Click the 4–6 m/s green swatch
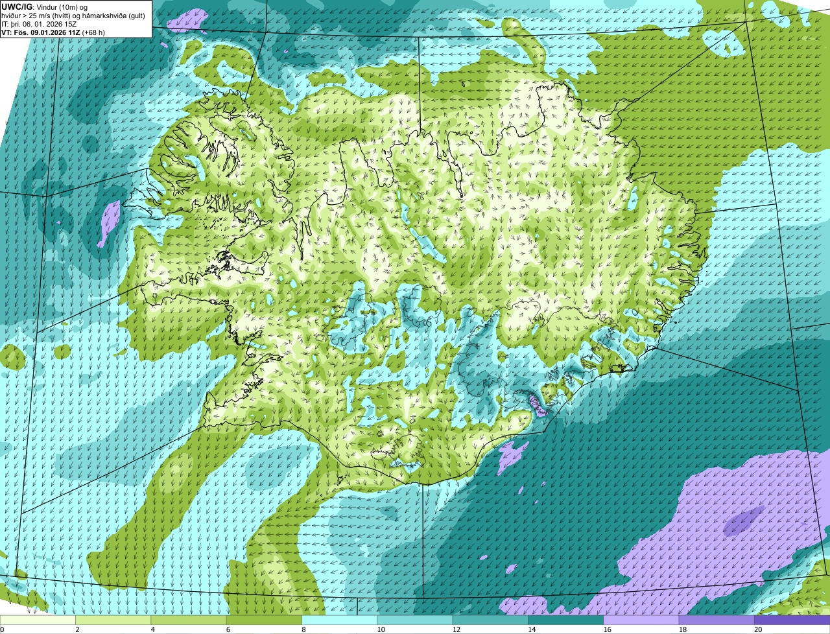Image resolution: width=830 pixels, height=634 pixels. click(x=189, y=620)
